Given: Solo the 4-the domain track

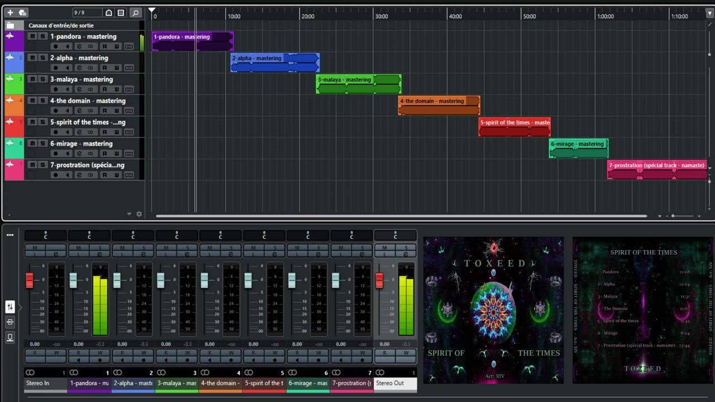Looking at the screenshot, I should 42,100.
